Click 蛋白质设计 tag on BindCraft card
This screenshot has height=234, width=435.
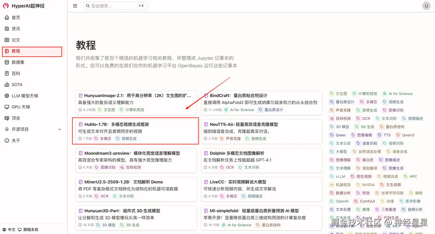(271, 110)
